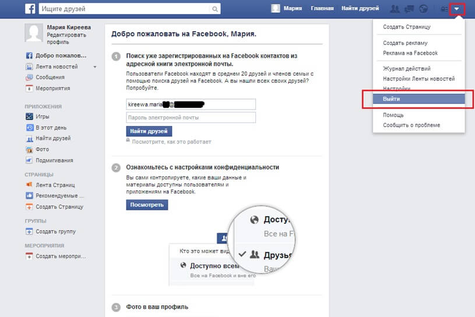Click the Найти друзей blue button
Image resolution: width=475 pixels, height=317 pixels.
(149, 131)
